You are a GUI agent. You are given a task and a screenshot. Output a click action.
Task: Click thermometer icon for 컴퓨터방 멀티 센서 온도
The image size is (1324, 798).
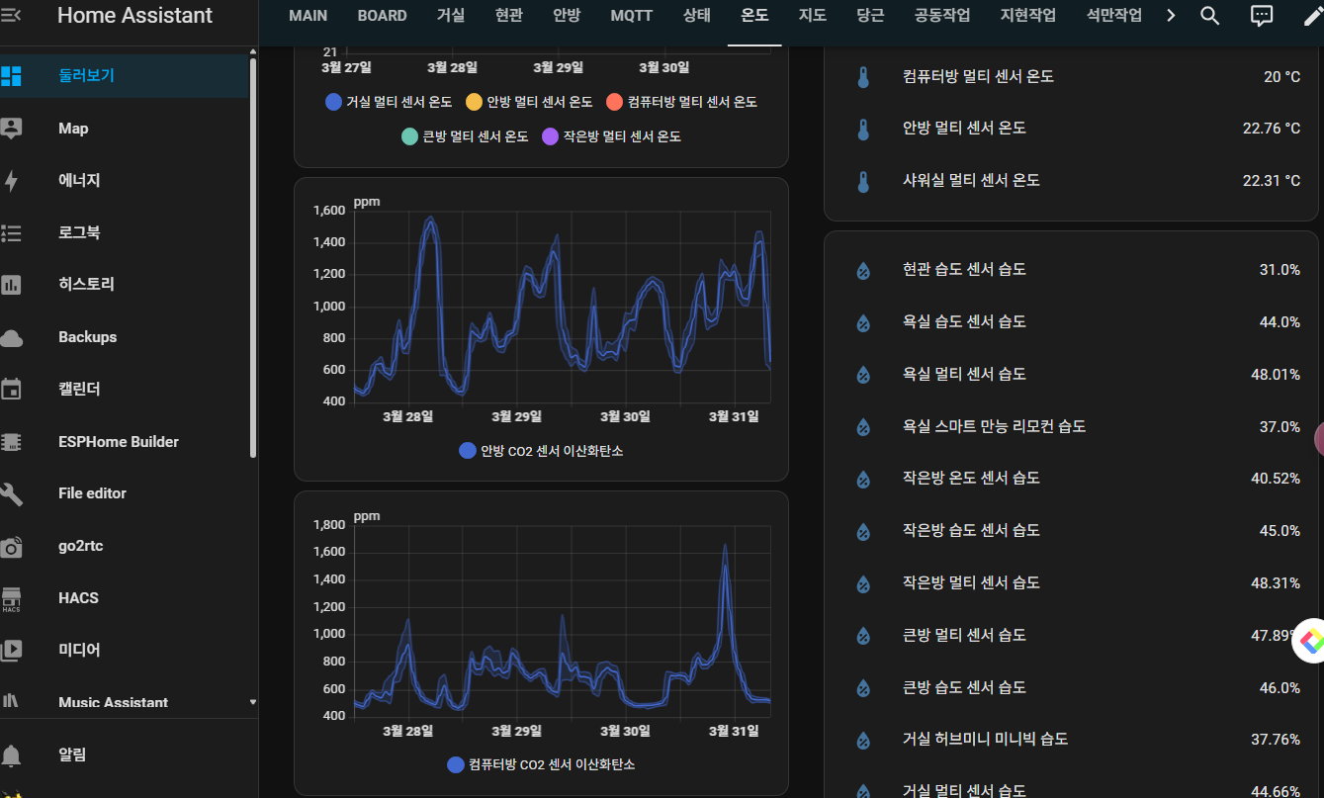pos(863,77)
